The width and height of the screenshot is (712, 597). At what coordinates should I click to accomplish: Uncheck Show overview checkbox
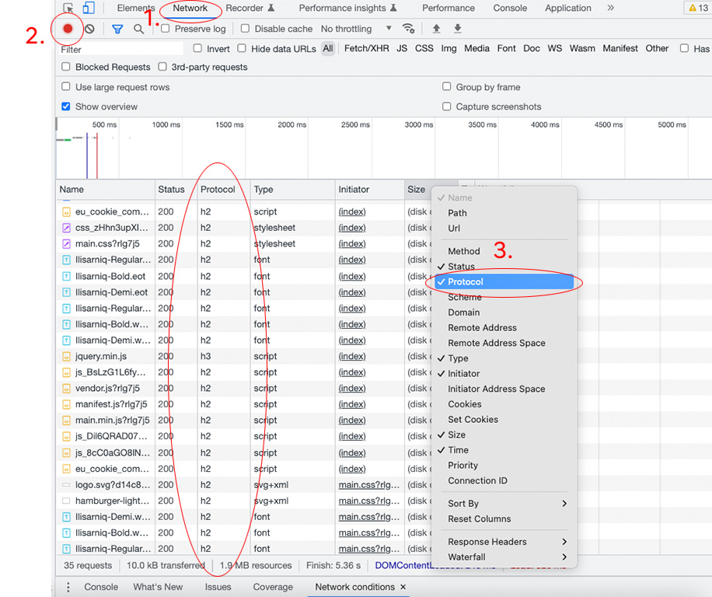pos(66,106)
